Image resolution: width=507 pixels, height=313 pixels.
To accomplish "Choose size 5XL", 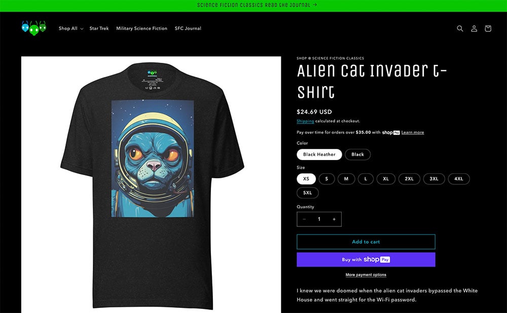I will (x=308, y=193).
